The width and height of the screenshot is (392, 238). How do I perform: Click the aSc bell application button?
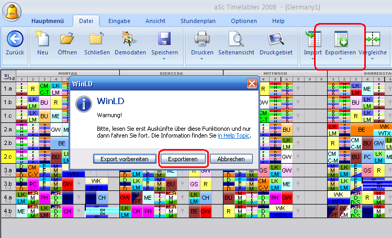point(12,11)
